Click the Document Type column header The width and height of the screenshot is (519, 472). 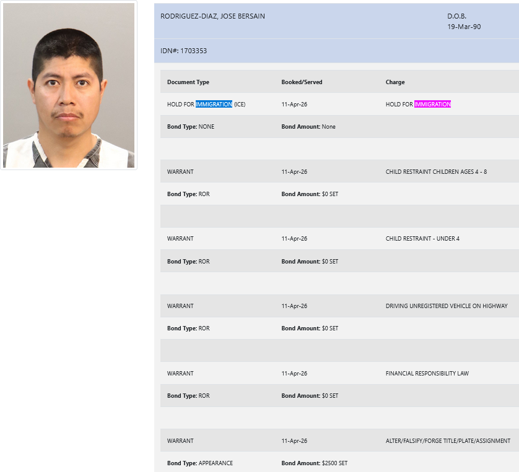(x=188, y=82)
